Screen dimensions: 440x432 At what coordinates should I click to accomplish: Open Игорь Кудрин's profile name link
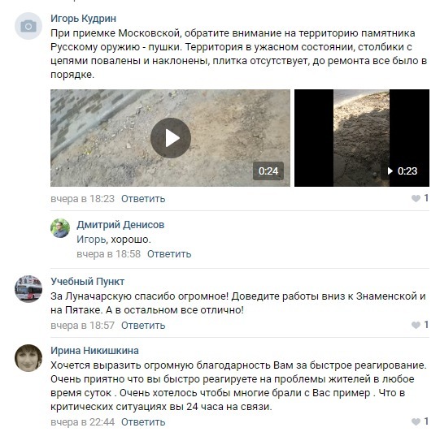point(83,19)
